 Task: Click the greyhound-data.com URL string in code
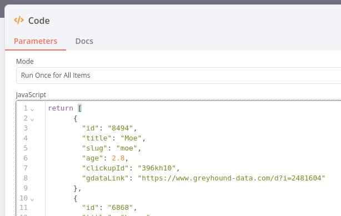click(232, 178)
